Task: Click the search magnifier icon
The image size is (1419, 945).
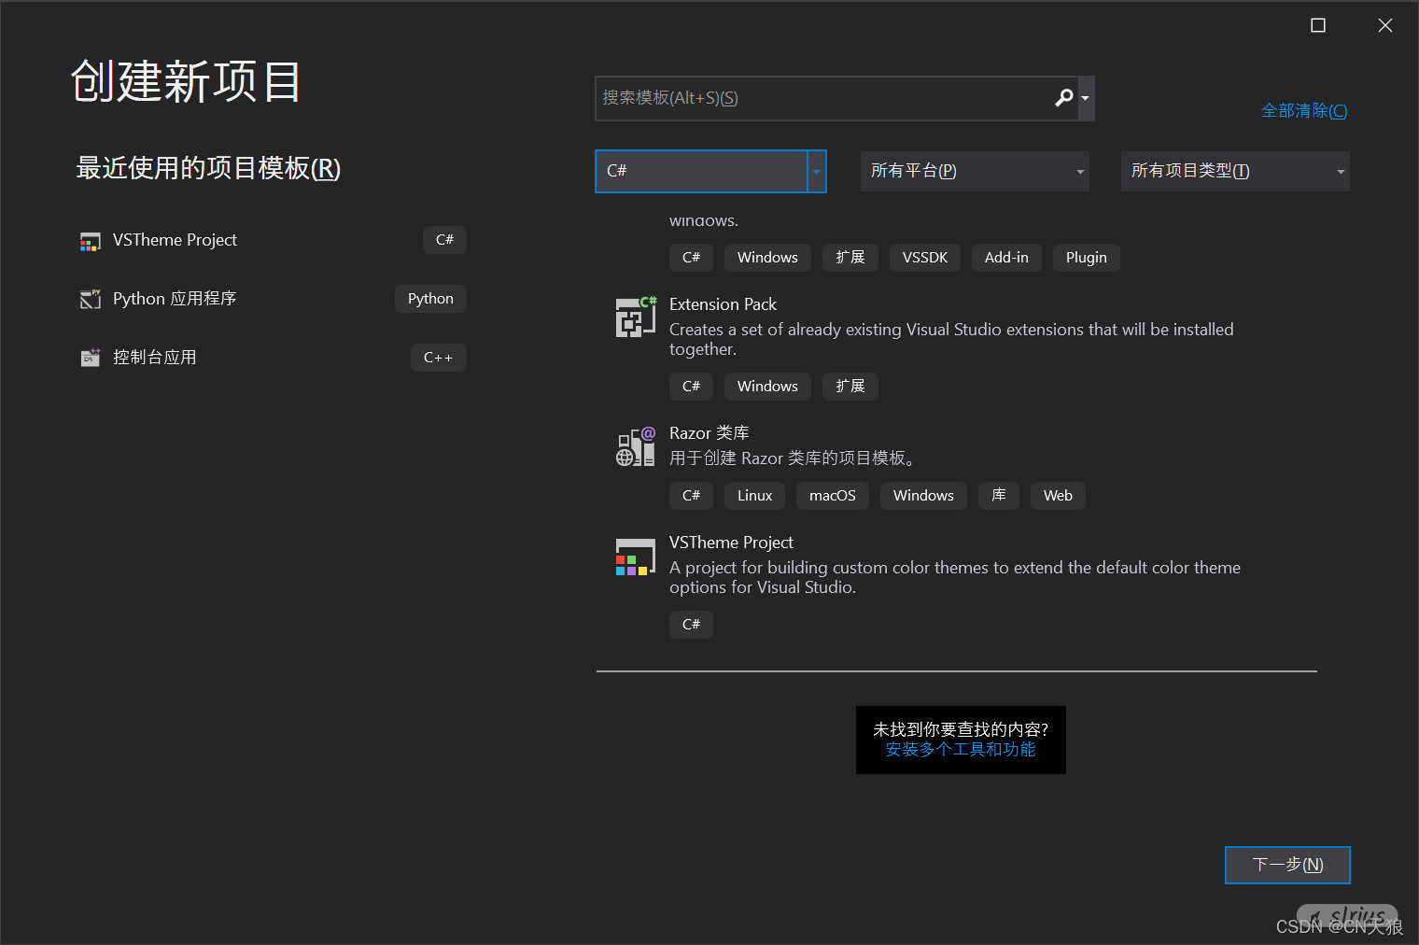Action: click(x=1064, y=97)
